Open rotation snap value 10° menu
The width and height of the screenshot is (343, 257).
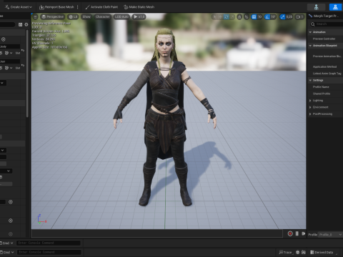(273, 17)
